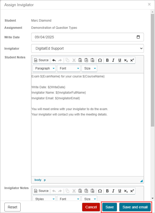This screenshot has height=213, width=155.
Task: Click the Reset button
Action: (12, 207)
